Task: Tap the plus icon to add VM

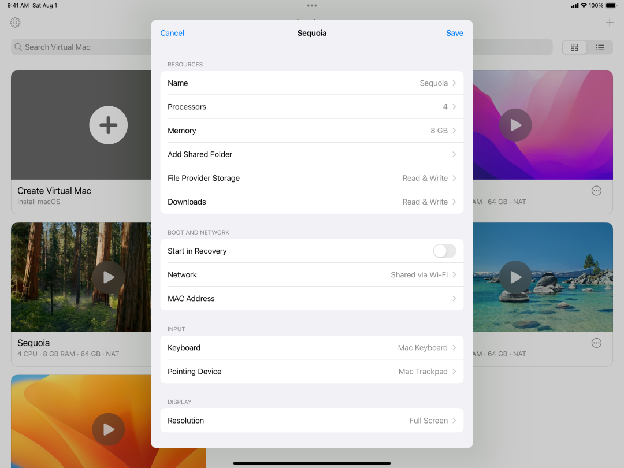Action: coord(610,23)
